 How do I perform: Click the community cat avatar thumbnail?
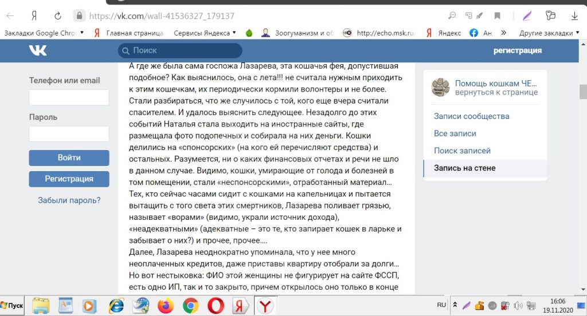click(440, 87)
